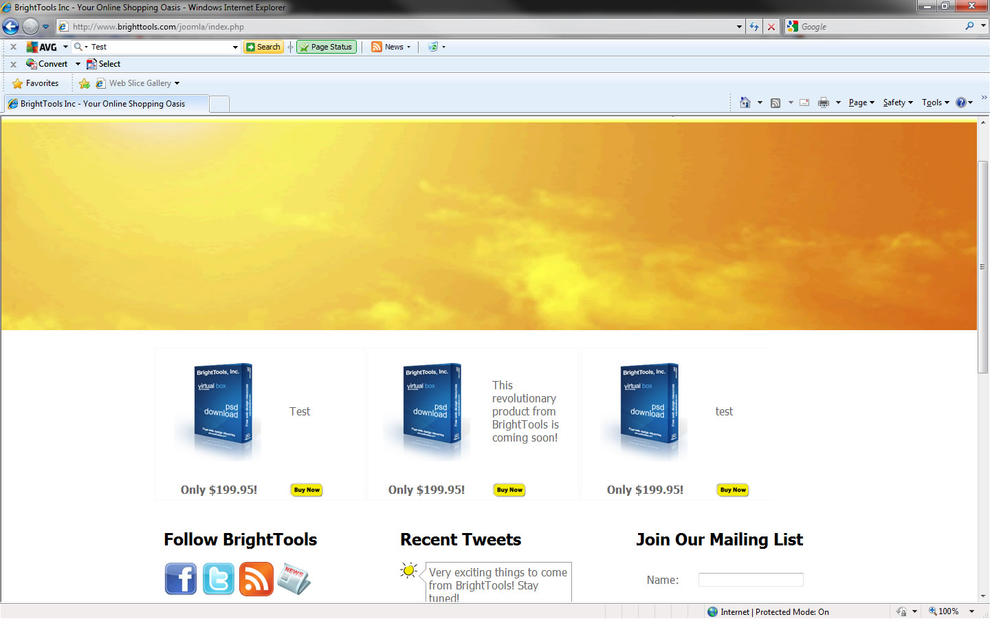Click the Test product box thumbnail
This screenshot has width=990, height=619.
pos(219,411)
